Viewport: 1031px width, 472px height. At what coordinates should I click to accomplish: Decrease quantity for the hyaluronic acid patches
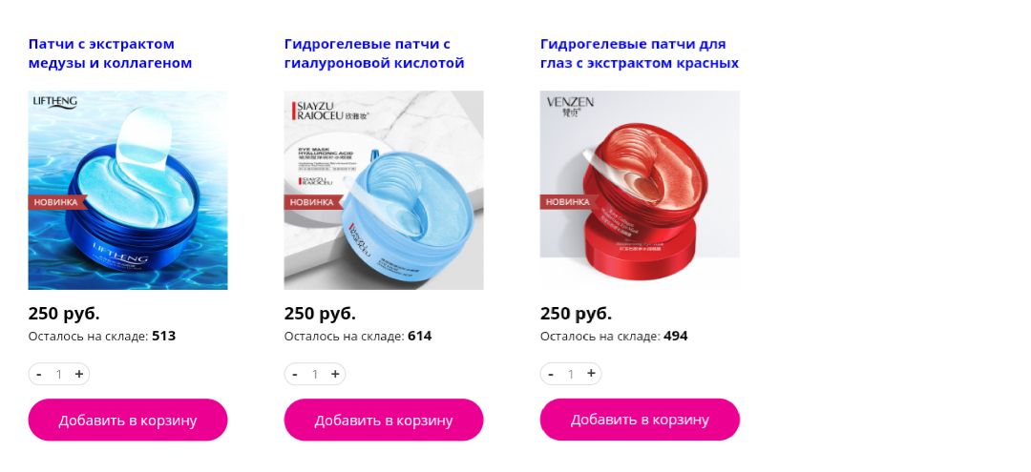coord(295,374)
